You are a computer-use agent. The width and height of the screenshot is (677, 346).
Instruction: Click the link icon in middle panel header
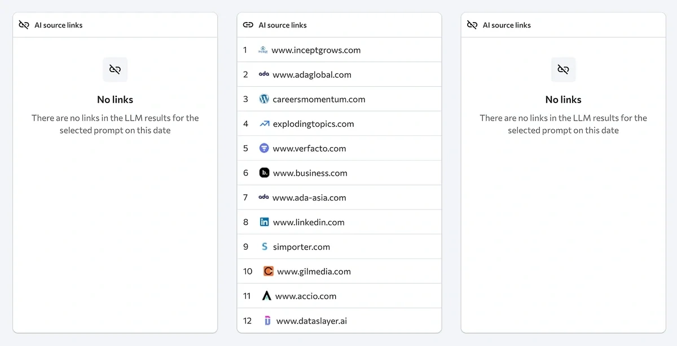[248, 25]
